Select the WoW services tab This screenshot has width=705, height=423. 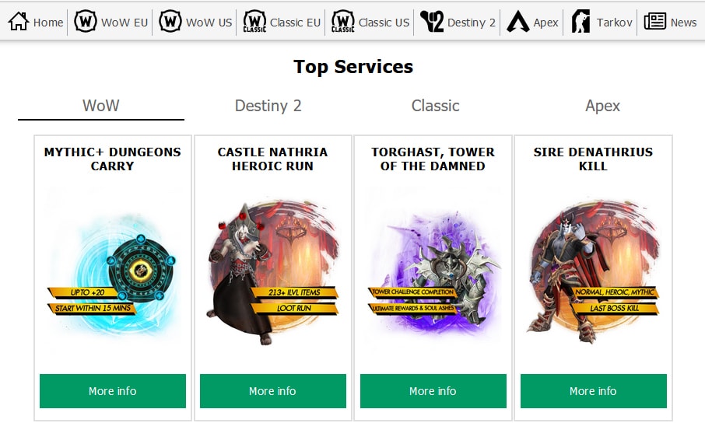point(100,106)
